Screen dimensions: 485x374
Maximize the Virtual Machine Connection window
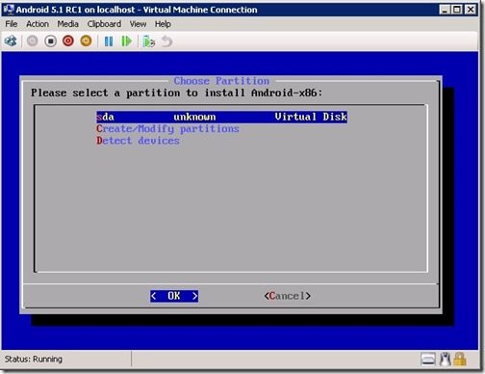[x=457, y=10]
